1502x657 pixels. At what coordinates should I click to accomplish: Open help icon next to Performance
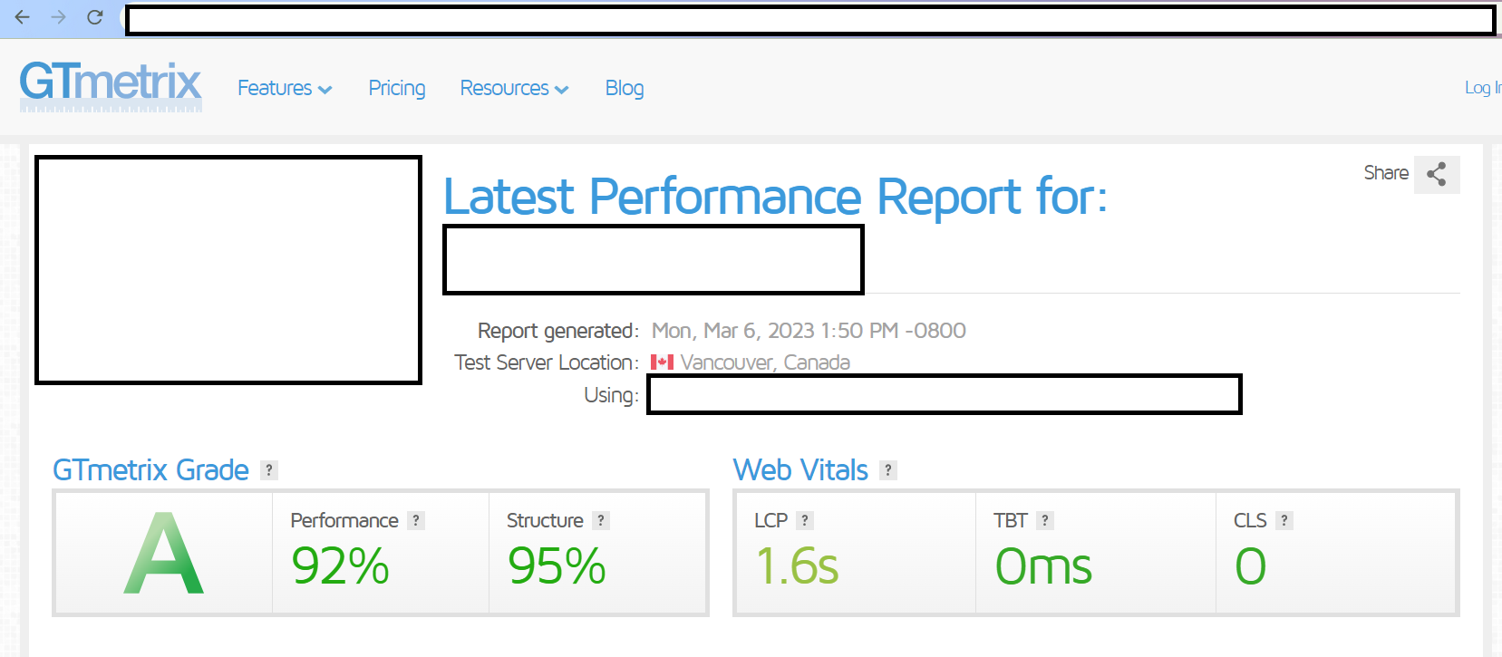[x=416, y=520]
